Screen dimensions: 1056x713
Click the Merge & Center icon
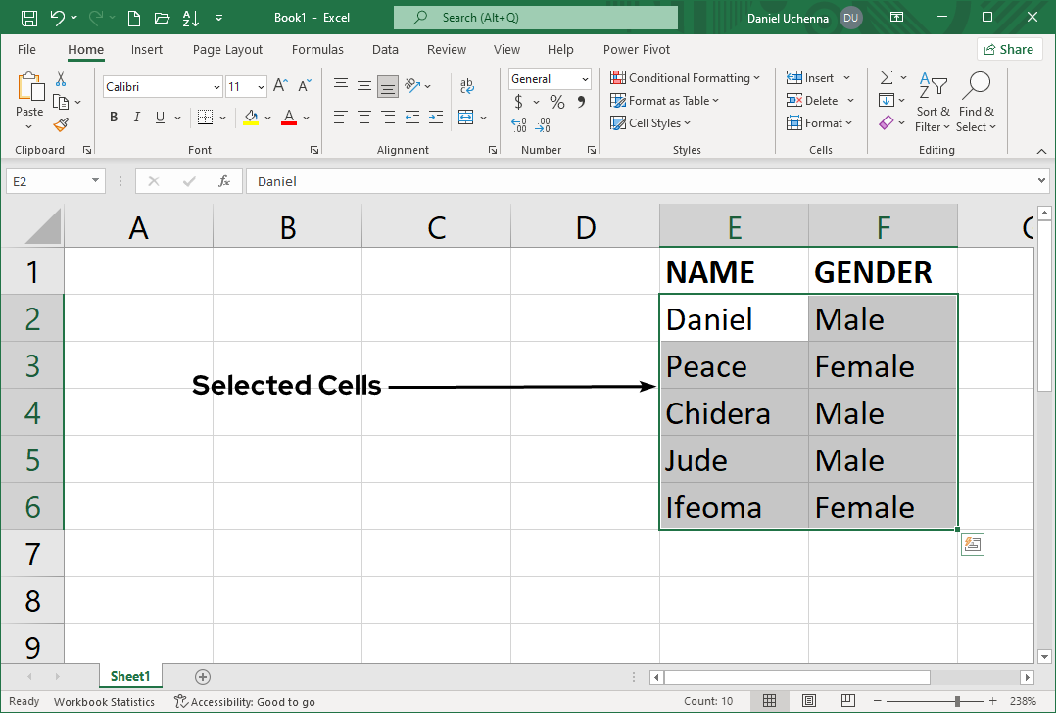[x=465, y=118]
